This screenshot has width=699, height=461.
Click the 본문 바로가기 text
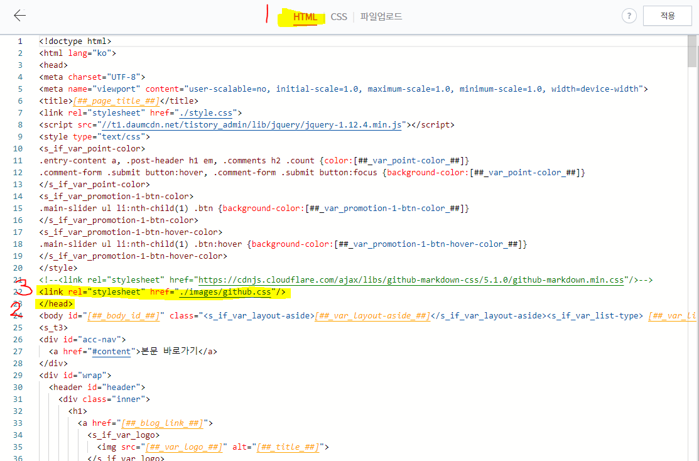coord(170,351)
